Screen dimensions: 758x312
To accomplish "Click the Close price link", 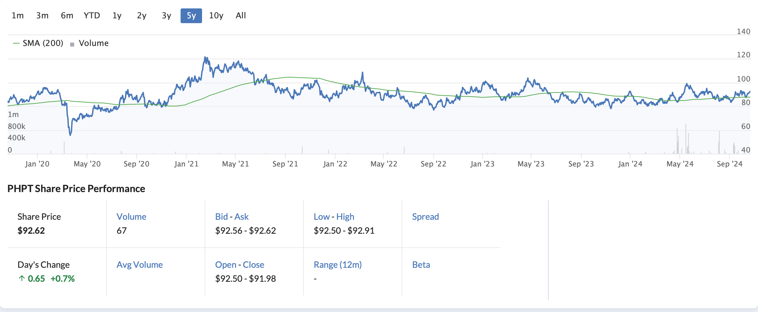I will click(x=253, y=265).
